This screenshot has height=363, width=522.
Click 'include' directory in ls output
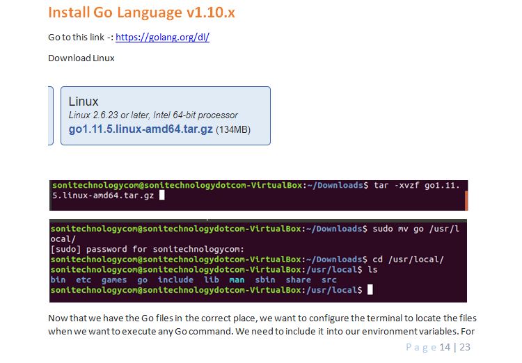click(175, 280)
